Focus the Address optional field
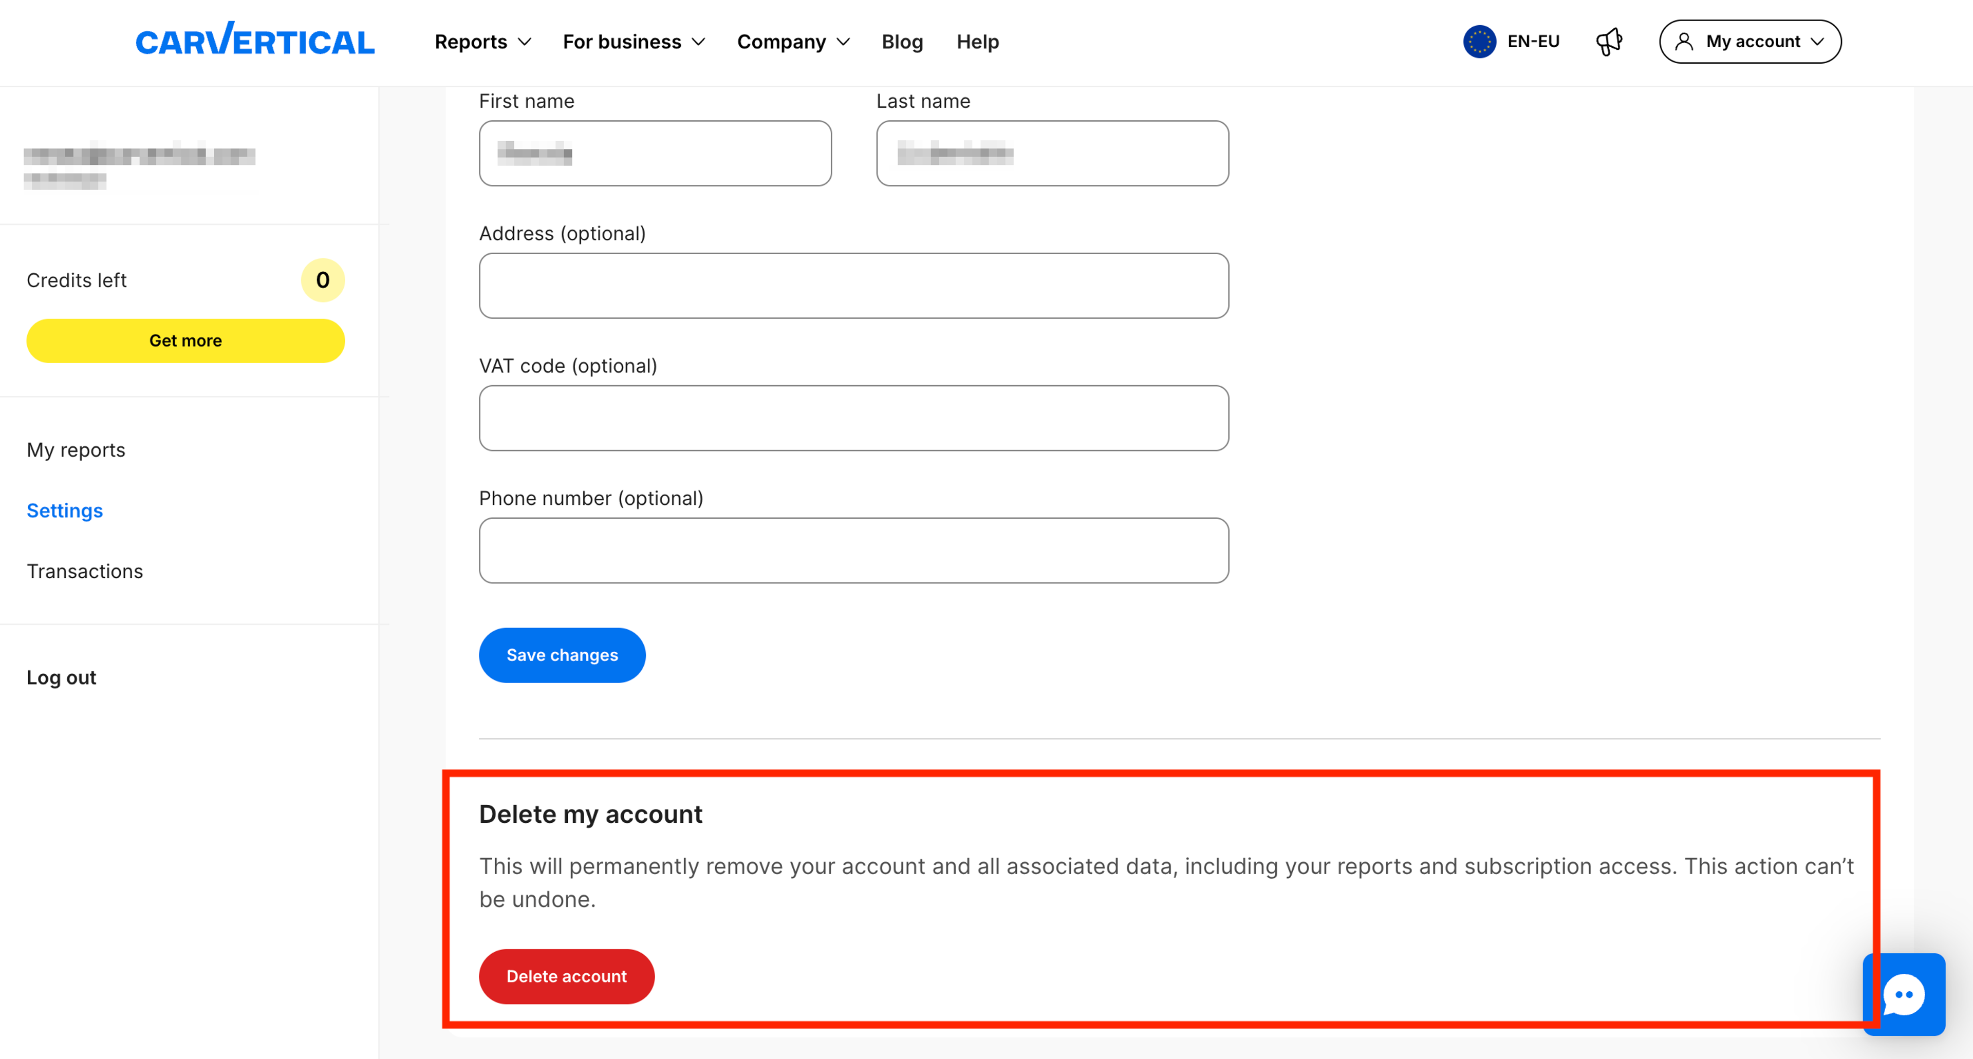Screen dimensions: 1973x1059 [x=853, y=286]
